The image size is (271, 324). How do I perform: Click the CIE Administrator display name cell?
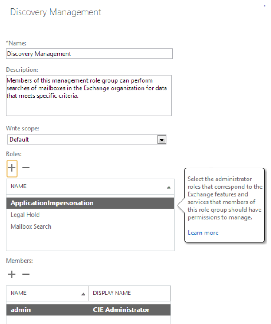121,309
